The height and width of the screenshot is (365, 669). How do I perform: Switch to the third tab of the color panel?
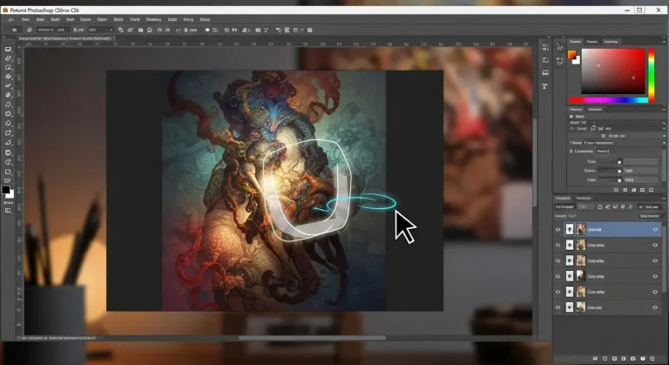pyautogui.click(x=611, y=42)
